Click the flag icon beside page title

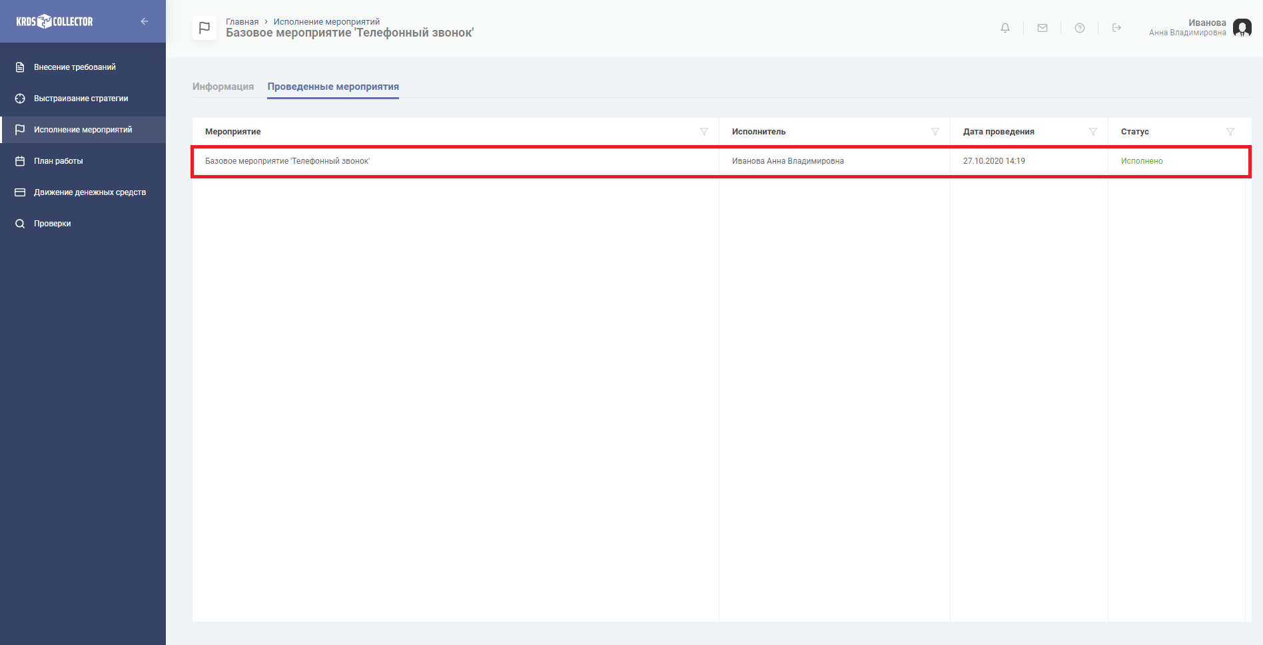[x=205, y=28]
